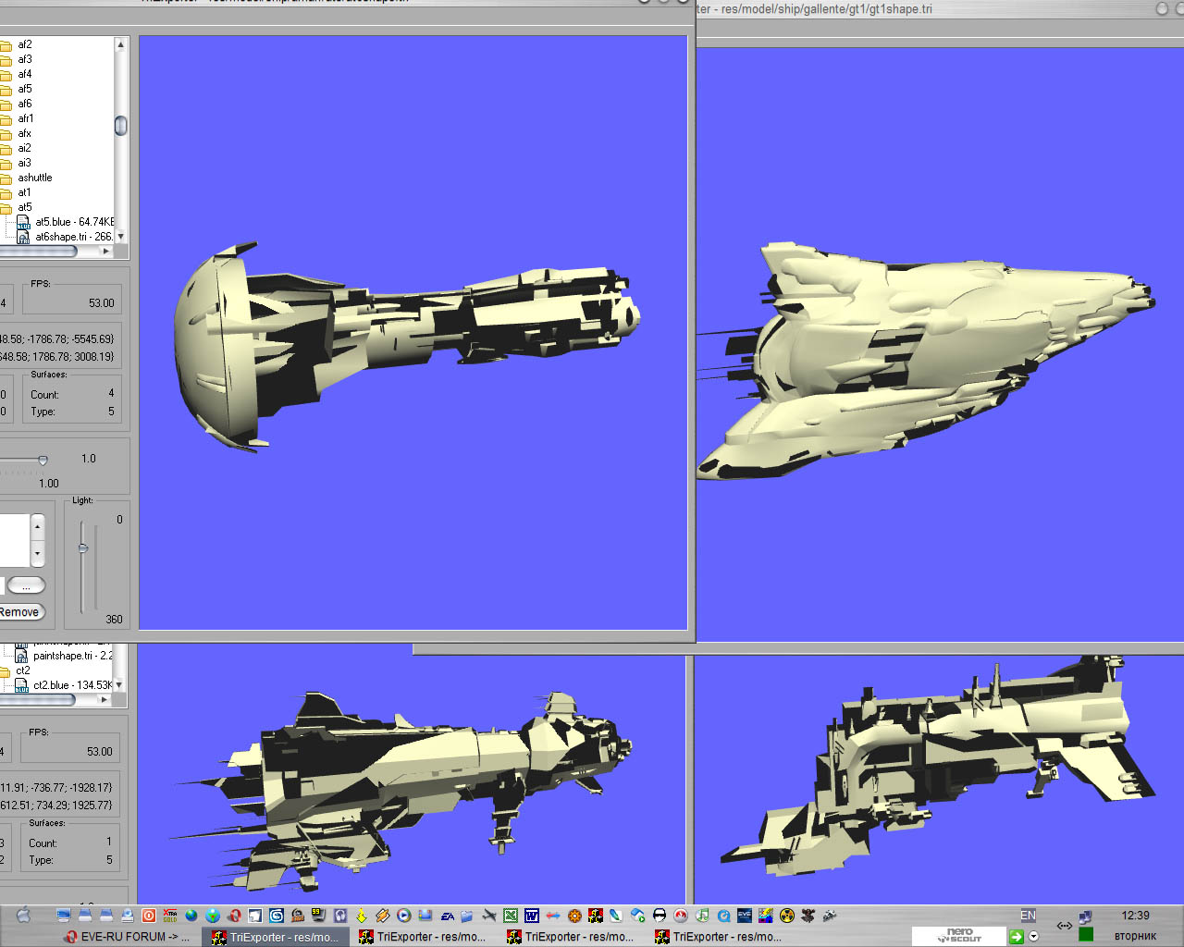The width and height of the screenshot is (1184, 947).
Task: Select the ashuttle folder in tree
Action: (x=35, y=178)
